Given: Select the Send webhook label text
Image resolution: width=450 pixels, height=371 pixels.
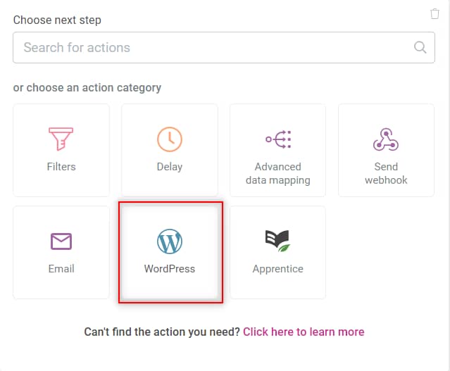Looking at the screenshot, I should click(386, 173).
